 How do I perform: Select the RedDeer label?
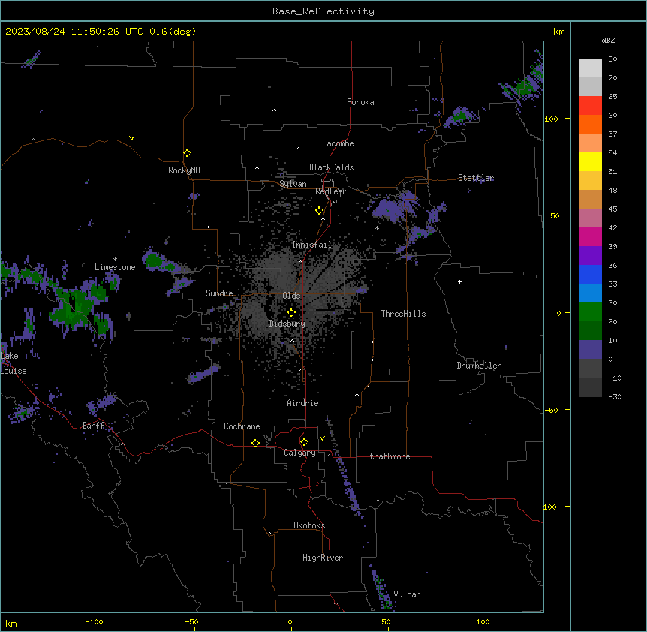(x=330, y=191)
